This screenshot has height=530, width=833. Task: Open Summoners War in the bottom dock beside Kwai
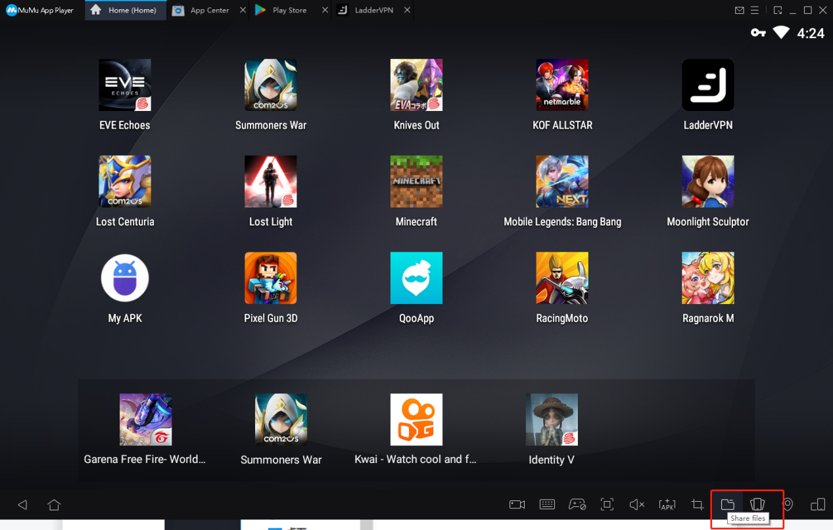point(281,420)
